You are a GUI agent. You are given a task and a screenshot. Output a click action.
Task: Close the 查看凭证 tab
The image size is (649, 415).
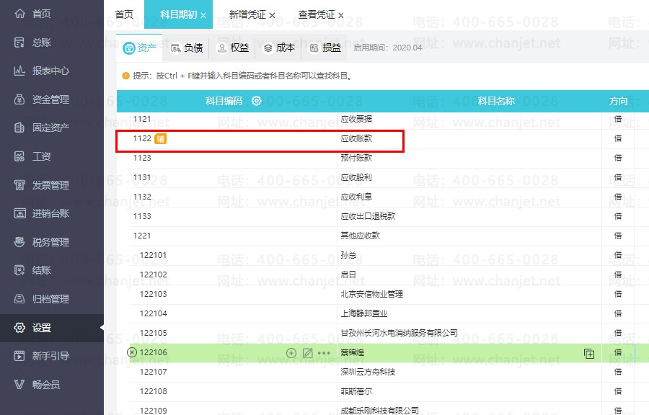click(340, 15)
